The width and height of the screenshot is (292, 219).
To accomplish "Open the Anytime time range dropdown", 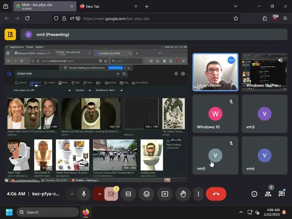I will (x=83, y=90).
